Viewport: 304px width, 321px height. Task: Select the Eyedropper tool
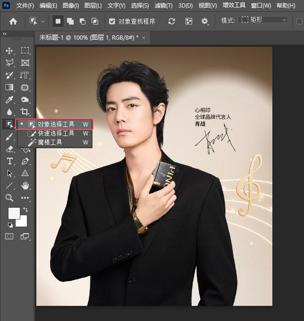[x=9, y=100]
